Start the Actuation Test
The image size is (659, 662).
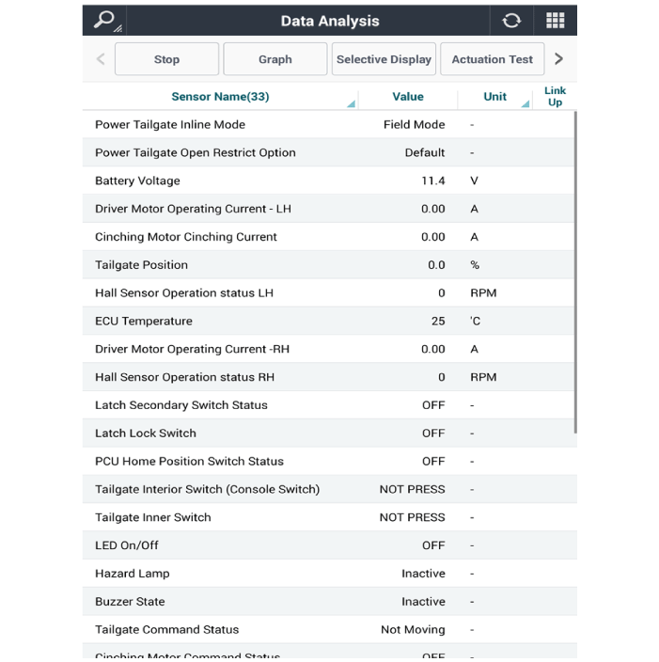(492, 59)
